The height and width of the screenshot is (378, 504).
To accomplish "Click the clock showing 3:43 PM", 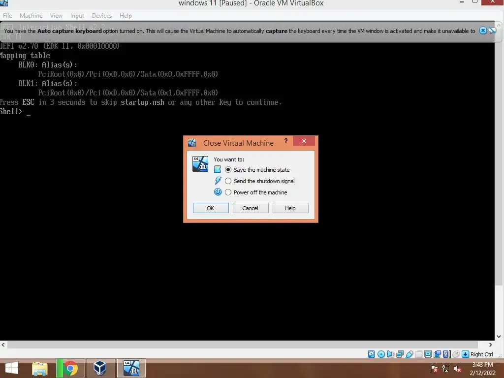I will click(x=482, y=365).
